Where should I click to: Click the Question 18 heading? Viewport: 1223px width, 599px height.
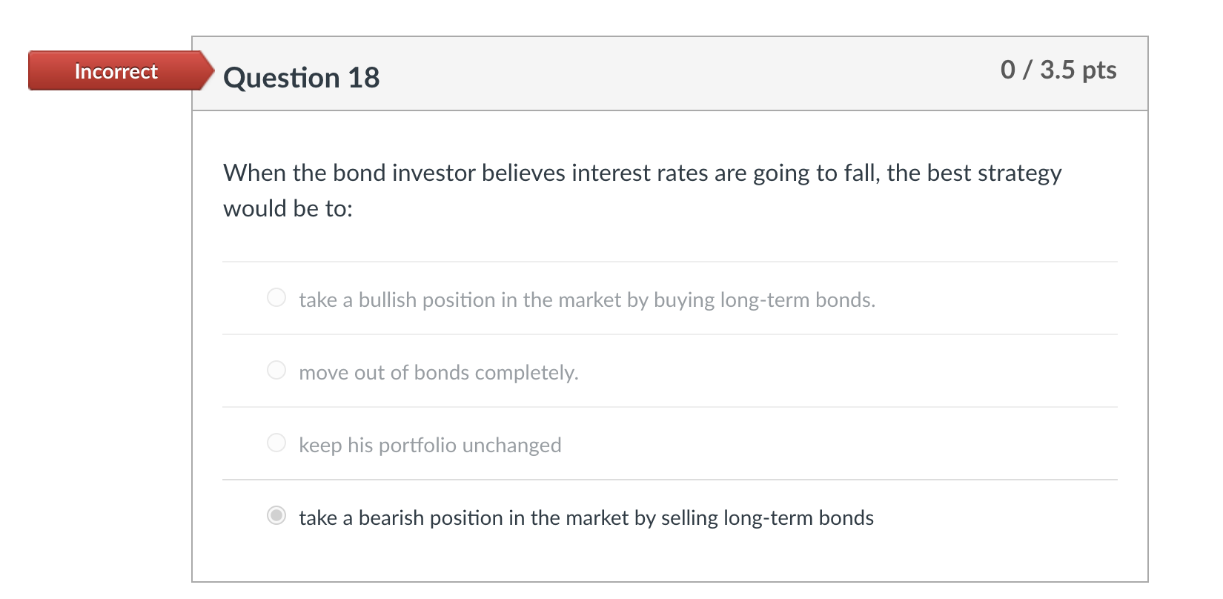coord(301,77)
